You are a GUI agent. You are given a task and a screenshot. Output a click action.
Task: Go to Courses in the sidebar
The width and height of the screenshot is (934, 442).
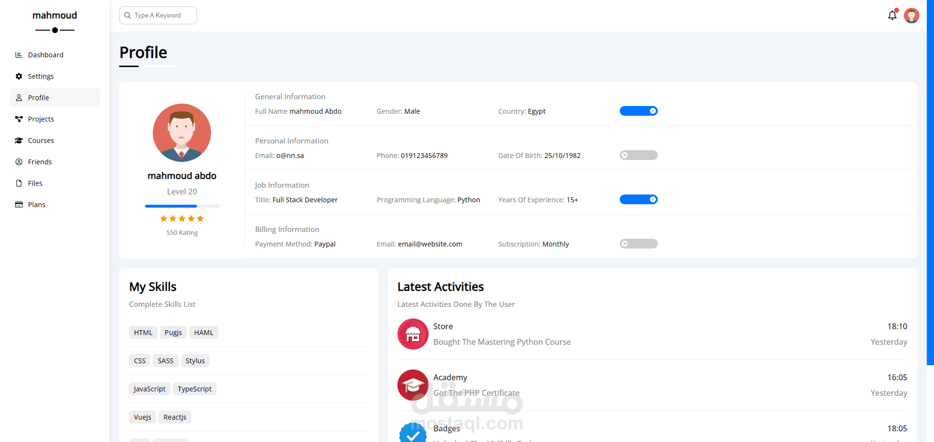pyautogui.click(x=54, y=141)
